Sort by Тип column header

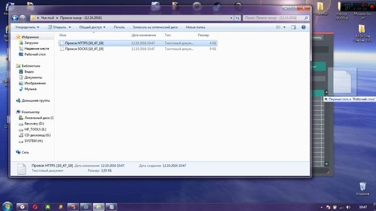click(167, 35)
